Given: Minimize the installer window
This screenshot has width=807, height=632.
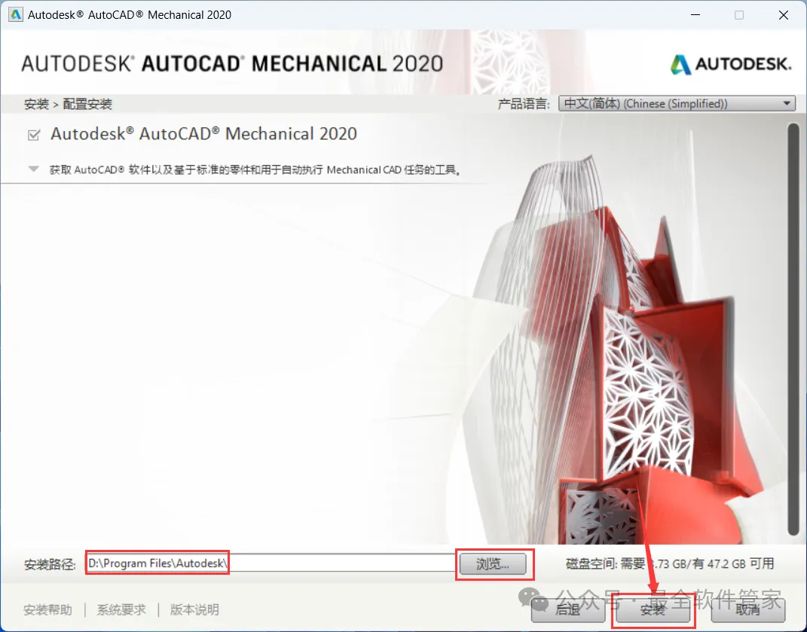Looking at the screenshot, I should click(x=695, y=15).
